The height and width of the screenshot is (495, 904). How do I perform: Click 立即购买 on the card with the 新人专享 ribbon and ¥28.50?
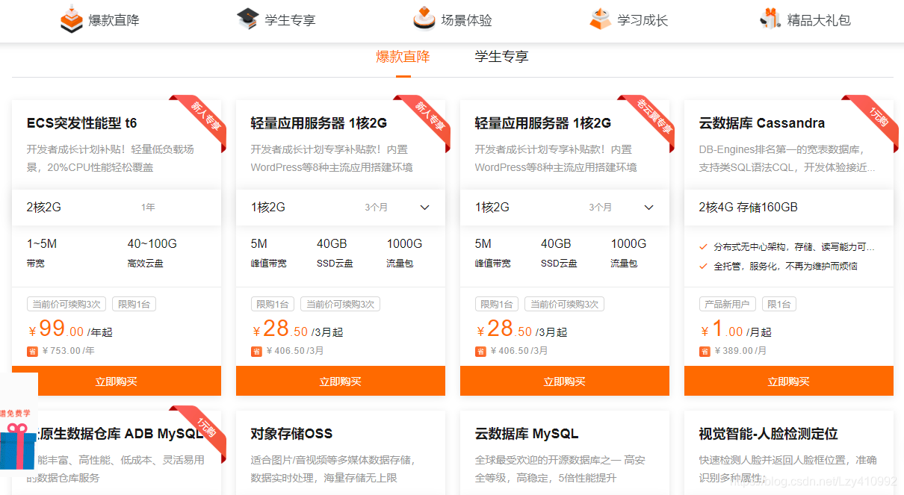click(341, 381)
